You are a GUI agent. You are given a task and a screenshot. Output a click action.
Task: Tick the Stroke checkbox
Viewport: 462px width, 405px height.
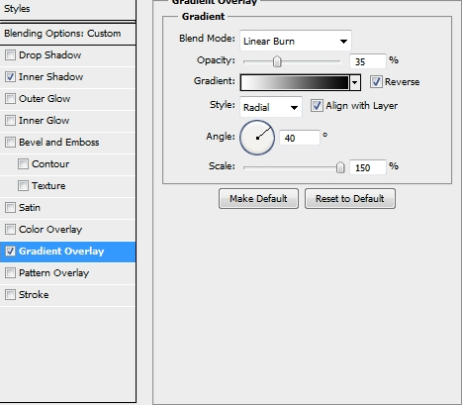(x=10, y=294)
